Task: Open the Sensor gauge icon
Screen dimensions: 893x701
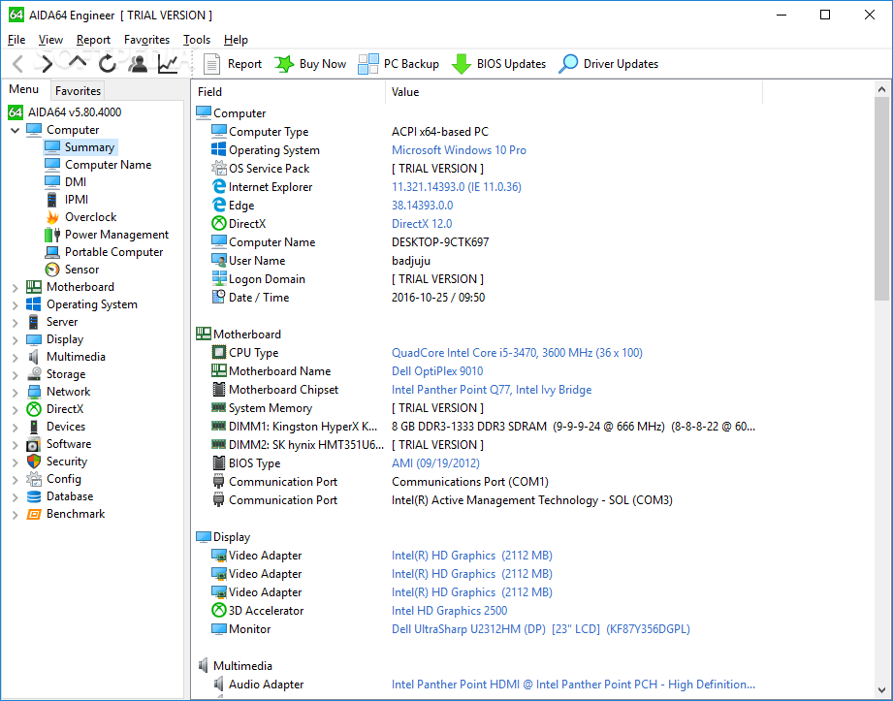Action: (x=52, y=270)
